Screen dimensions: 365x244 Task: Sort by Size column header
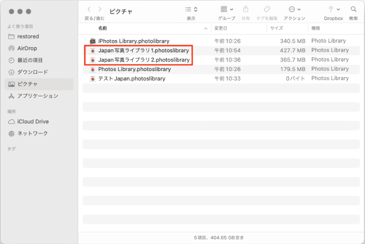tap(277, 28)
